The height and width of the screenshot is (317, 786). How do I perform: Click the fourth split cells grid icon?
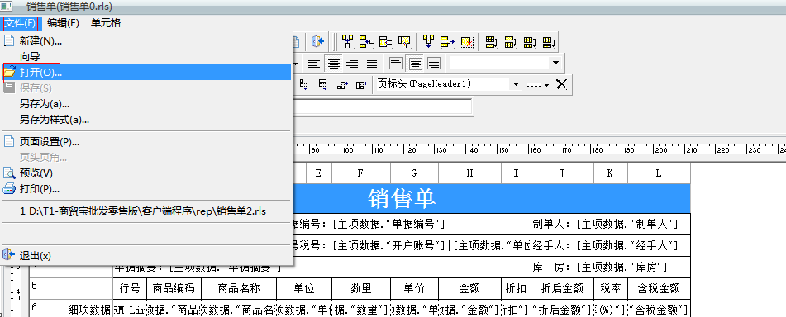coord(549,42)
